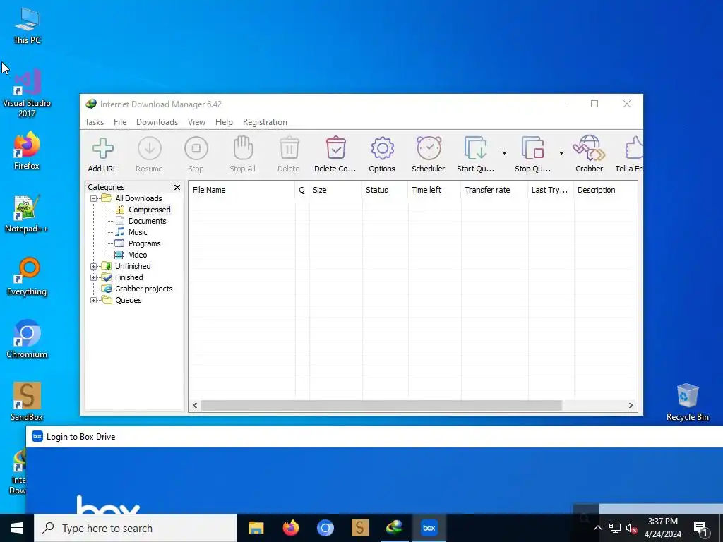Viewport: 723px width, 542px height.
Task: Select the Documents category
Action: (x=147, y=221)
